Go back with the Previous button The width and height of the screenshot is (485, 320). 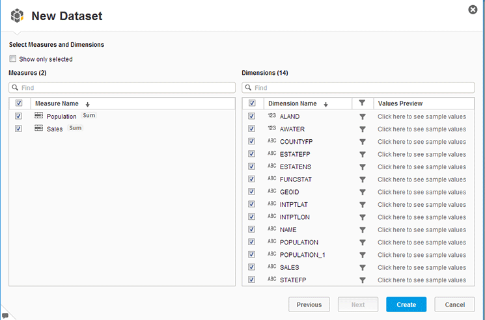309,304
